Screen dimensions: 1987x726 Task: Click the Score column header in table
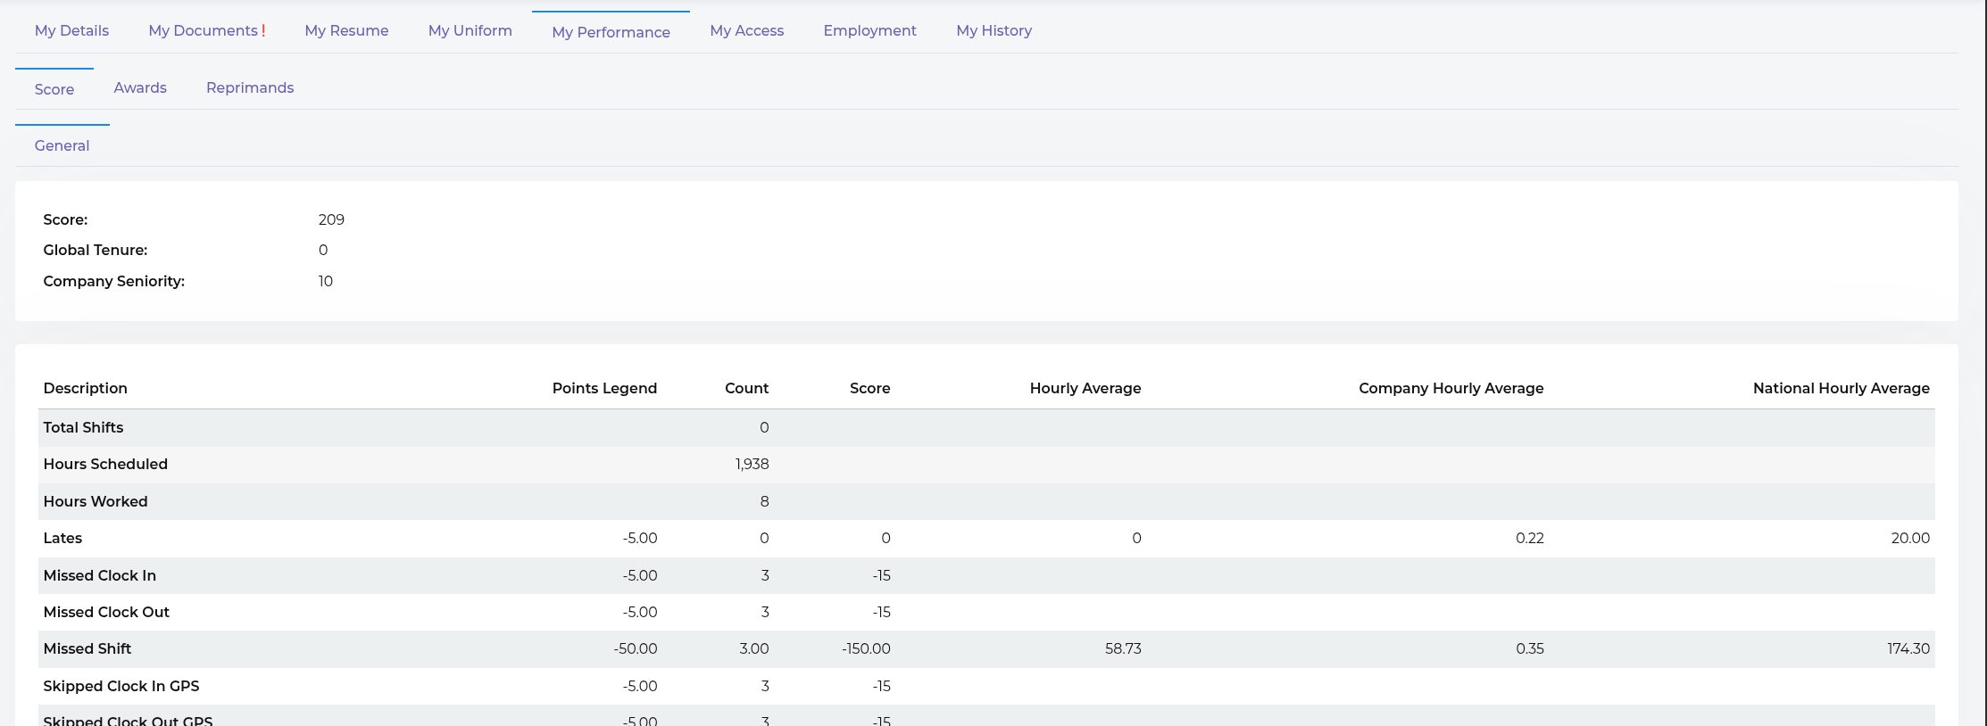point(869,388)
